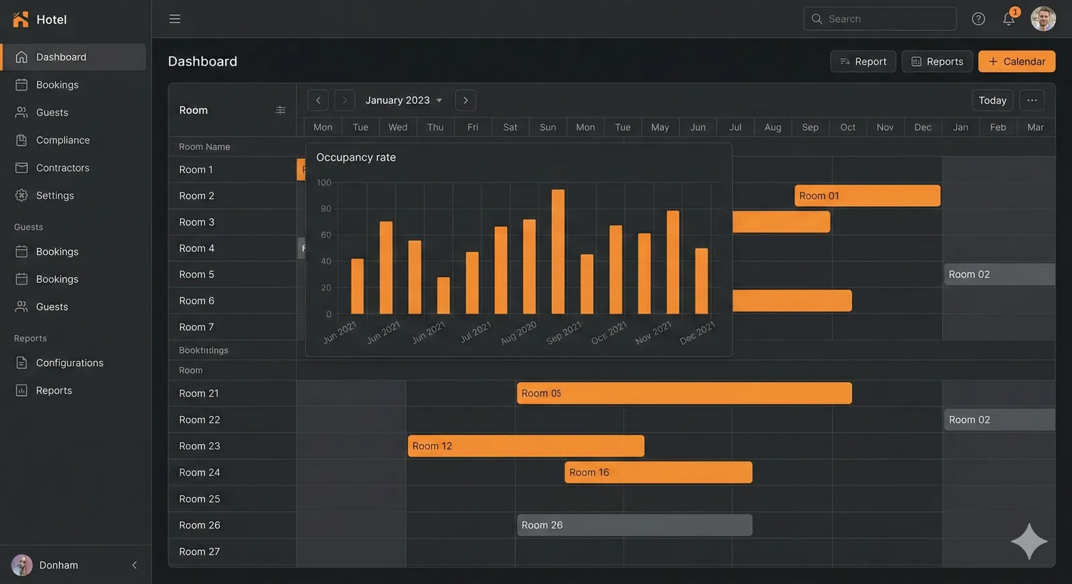The width and height of the screenshot is (1072, 584).
Task: Click the Occupancy rate chart title
Action: [x=356, y=157]
